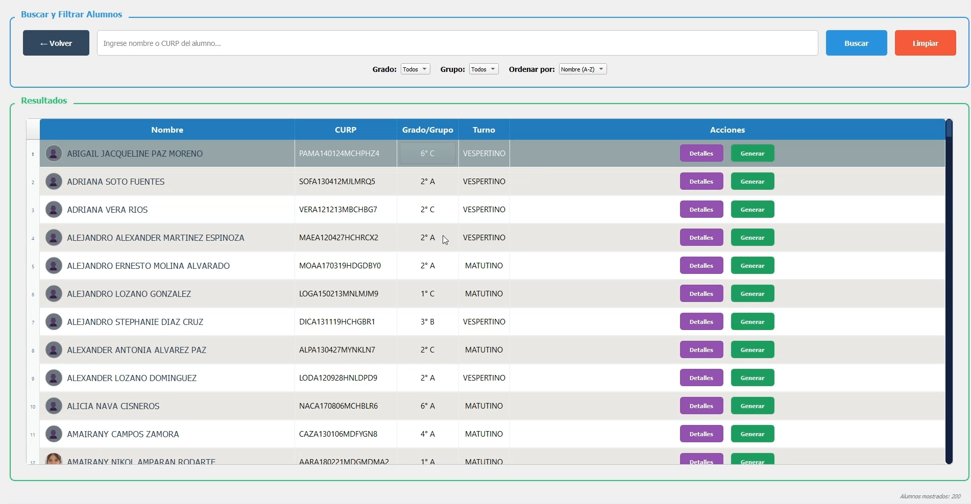Screen dimensions: 971x504
Task: Click Generar for Alexander Lozano Dominguez
Action: point(752,378)
